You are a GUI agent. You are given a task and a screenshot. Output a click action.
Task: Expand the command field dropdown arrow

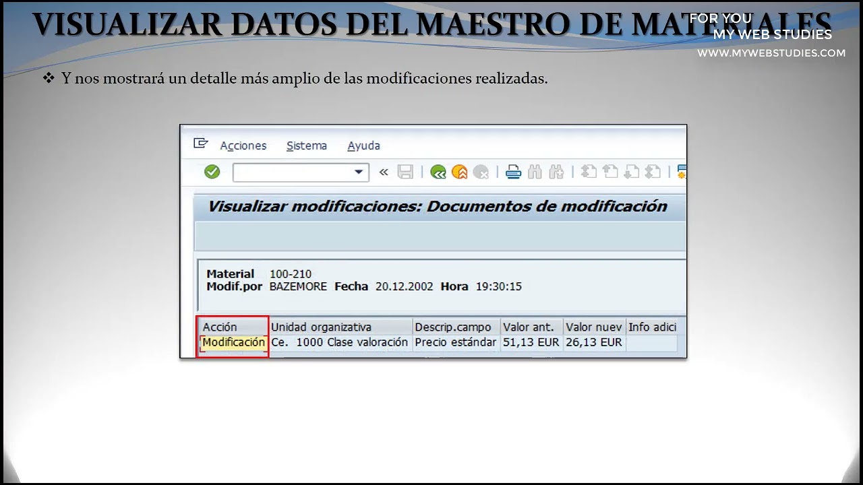pos(359,172)
